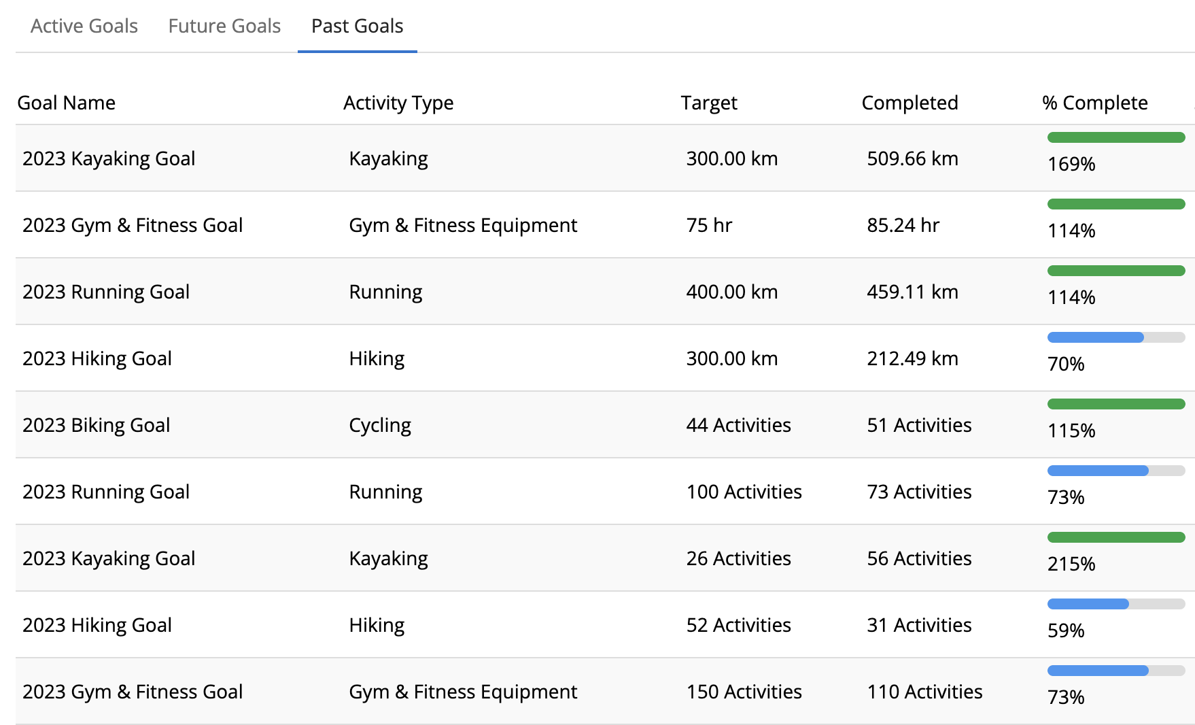
Task: Click the Goal Name column header
Action: click(x=66, y=103)
